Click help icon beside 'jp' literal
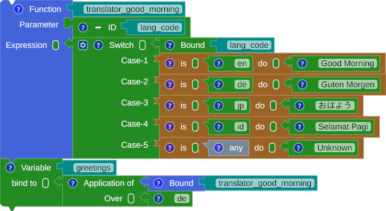This screenshot has height=211, width=386. (218, 106)
